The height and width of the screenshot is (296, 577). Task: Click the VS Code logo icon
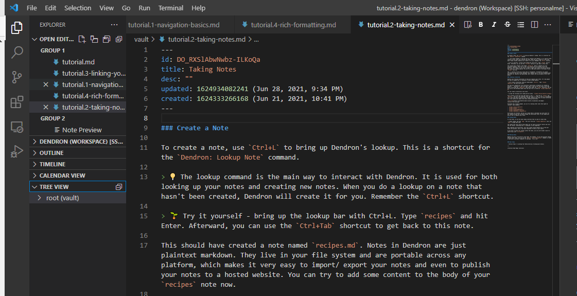point(14,8)
